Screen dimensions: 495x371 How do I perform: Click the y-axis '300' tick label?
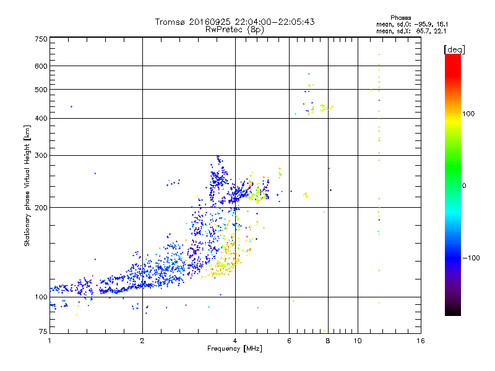[41, 156]
